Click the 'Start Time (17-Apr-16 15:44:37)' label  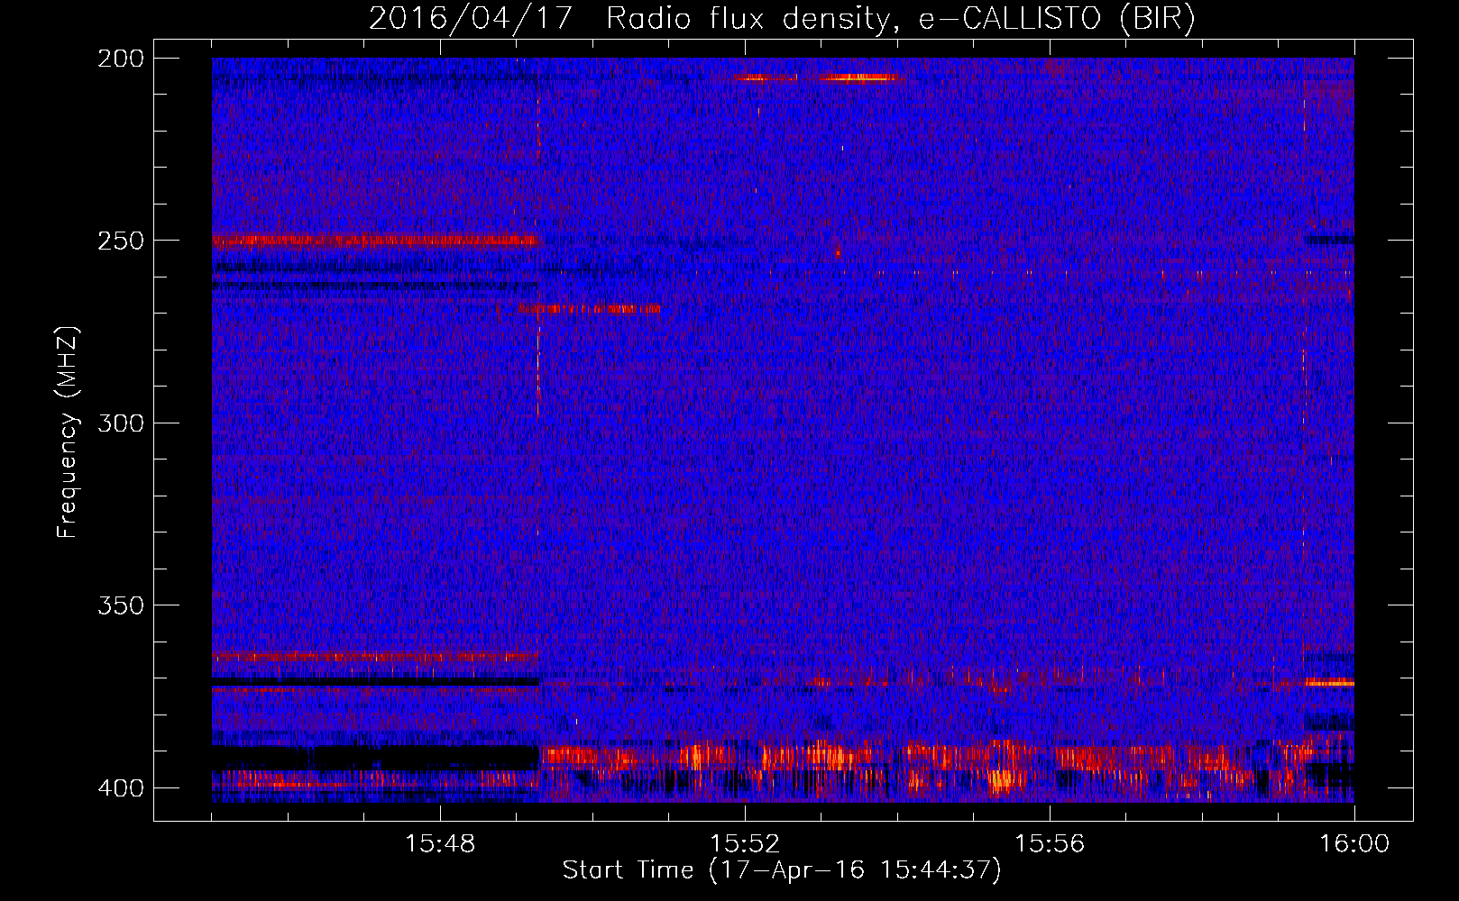coord(782,870)
